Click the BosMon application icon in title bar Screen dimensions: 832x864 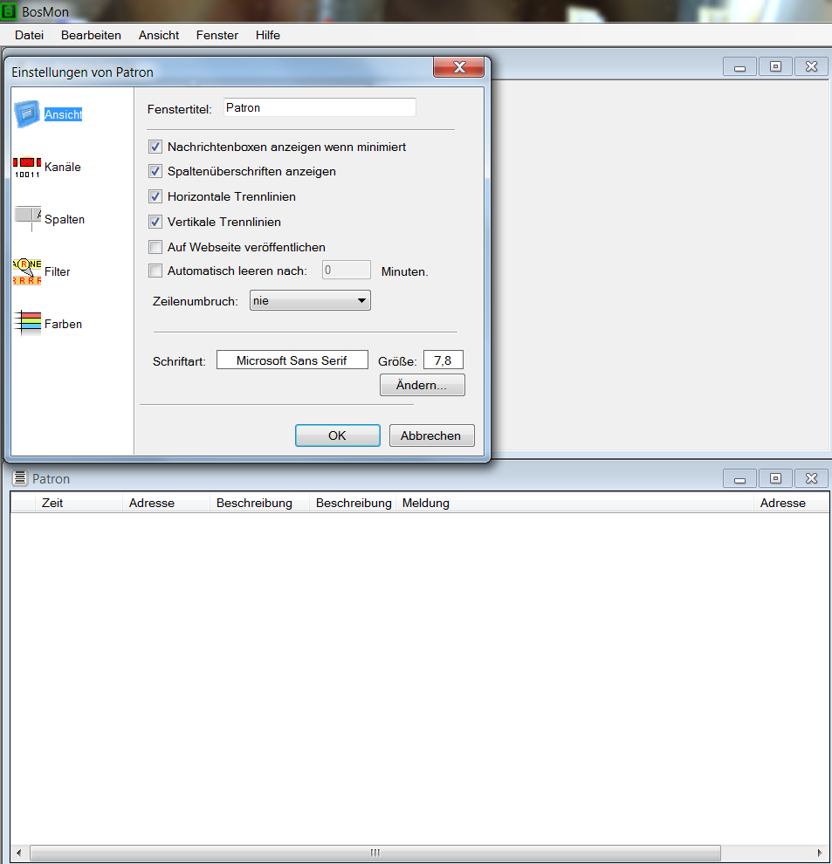[x=10, y=11]
